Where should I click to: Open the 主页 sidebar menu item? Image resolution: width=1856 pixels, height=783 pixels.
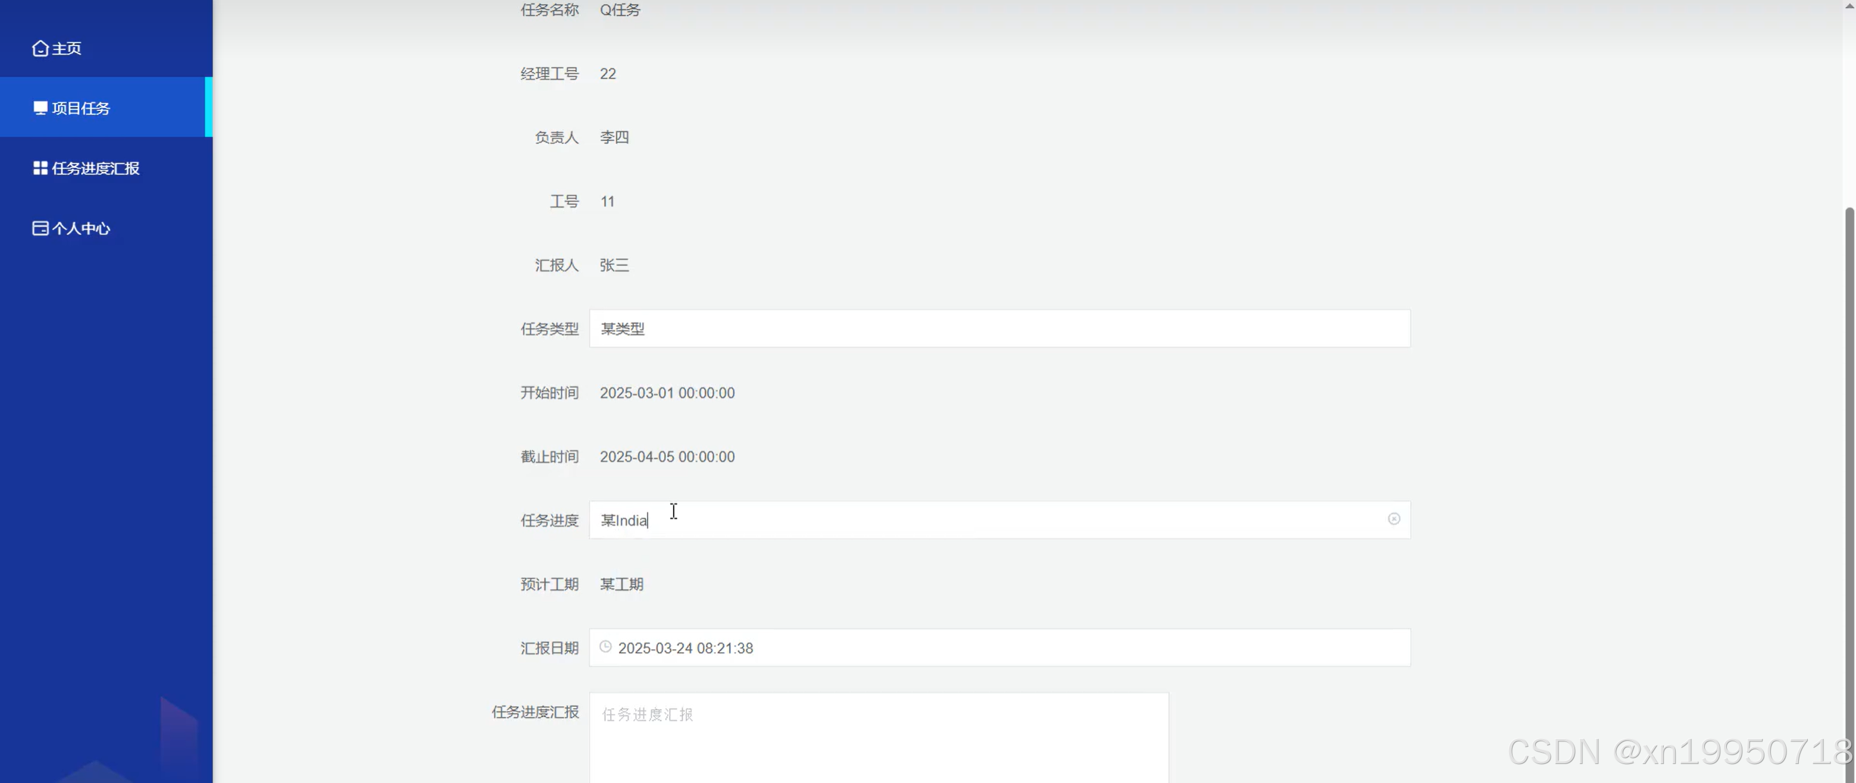coord(106,48)
